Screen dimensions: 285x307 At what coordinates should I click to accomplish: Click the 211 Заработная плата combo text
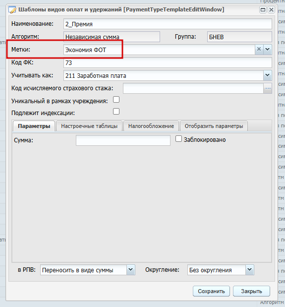coord(96,76)
